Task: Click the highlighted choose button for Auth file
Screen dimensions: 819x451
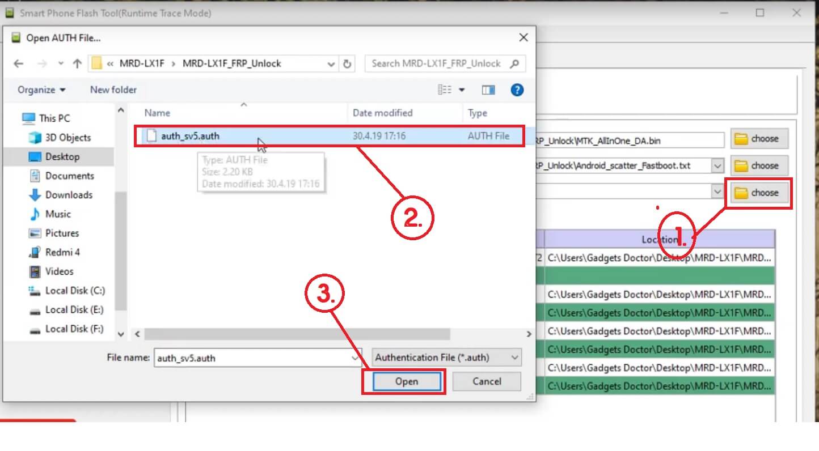Action: 759,193
